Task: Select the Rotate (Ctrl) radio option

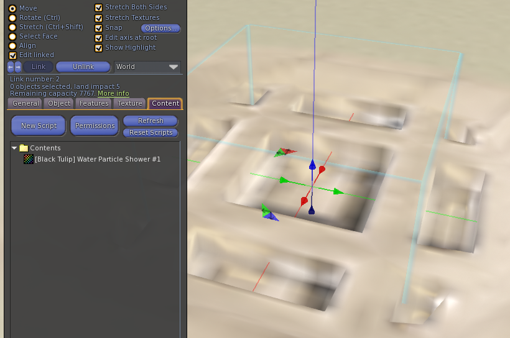Action: 12,18
